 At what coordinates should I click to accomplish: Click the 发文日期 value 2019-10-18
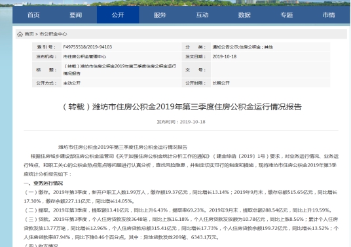tap(225, 56)
